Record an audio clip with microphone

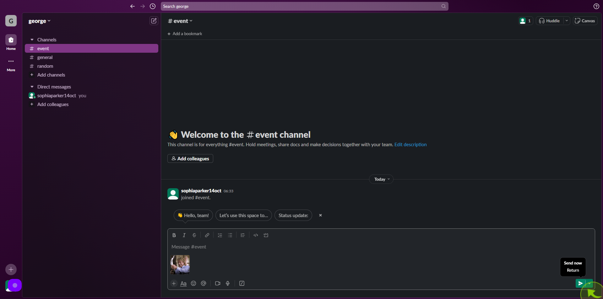click(x=228, y=283)
